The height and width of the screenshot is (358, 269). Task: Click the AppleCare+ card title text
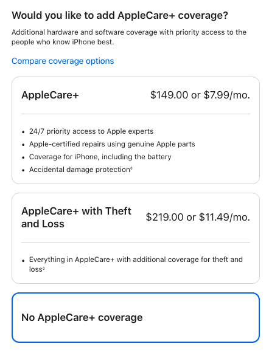pos(50,95)
